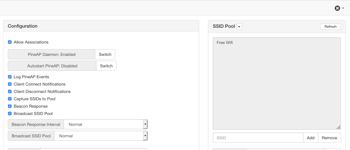This screenshot has width=350, height=150.
Task: Click the Refresh button in SSID Pool
Action: coord(330,26)
